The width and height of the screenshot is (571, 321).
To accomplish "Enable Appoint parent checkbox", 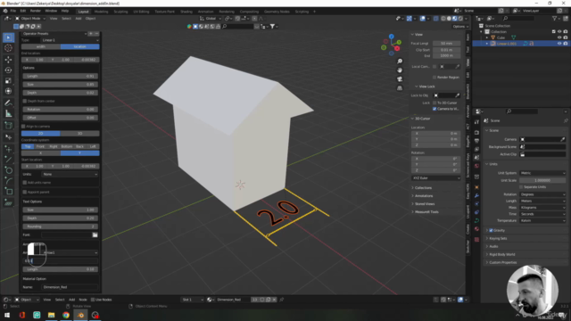I will pos(25,192).
